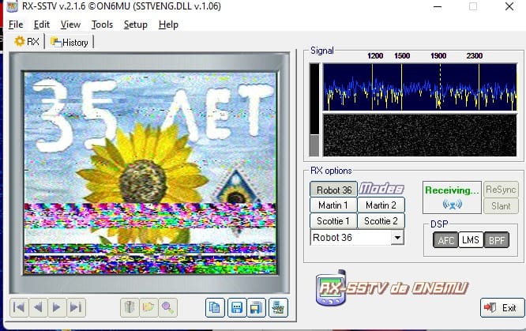Screen dimensions: 526x331
Task: Select Martin 1 mode
Action: coord(333,205)
